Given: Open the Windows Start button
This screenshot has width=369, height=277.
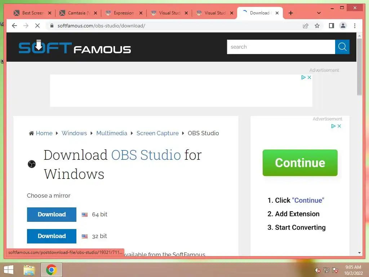Looking at the screenshot, I should [x=9, y=270].
